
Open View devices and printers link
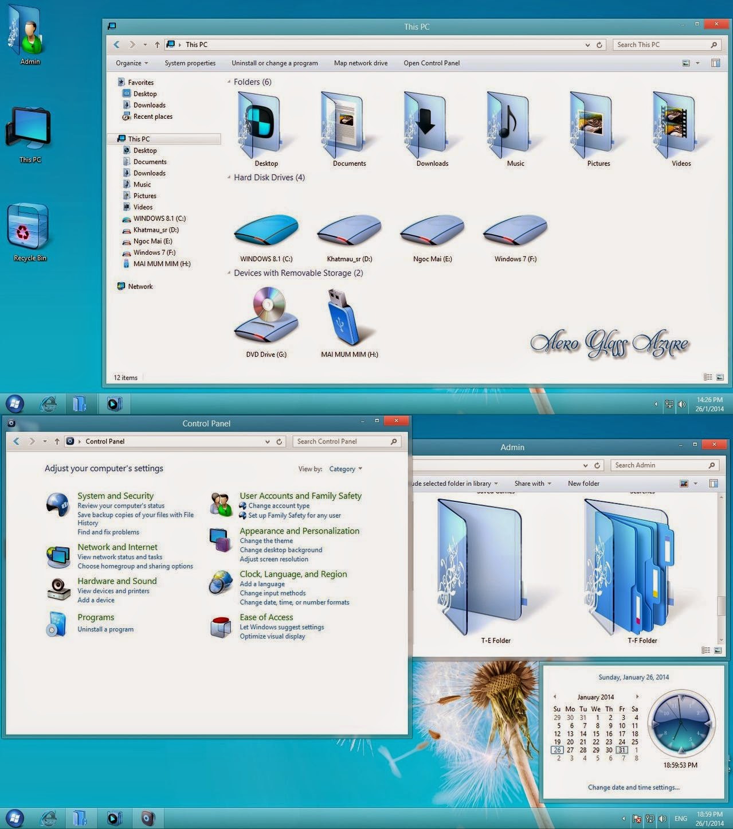(x=113, y=591)
